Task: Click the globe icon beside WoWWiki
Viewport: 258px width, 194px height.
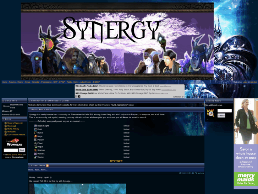Action: pyautogui.click(x=6, y=132)
